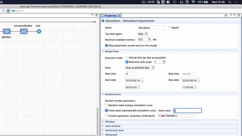This screenshot has width=242, height=136.
Task: Click the screen recording menu bar icon
Action: click(144, 2)
